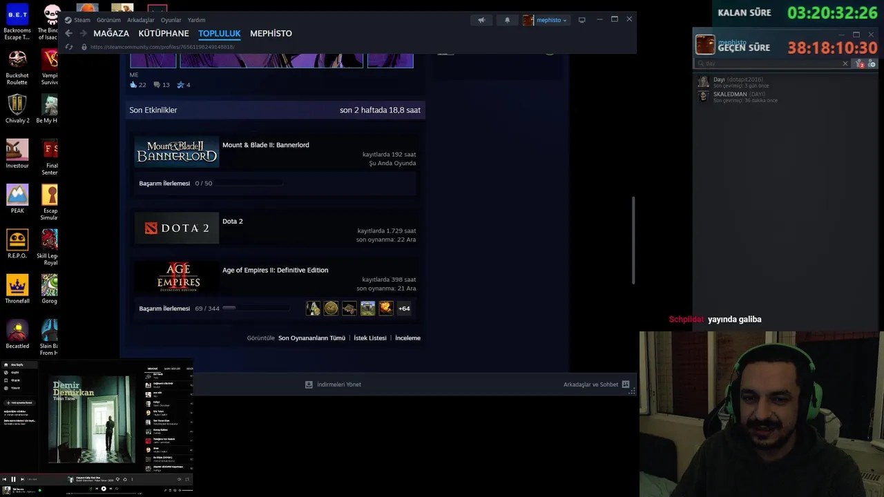Open Age of Empires II: Definitive Edition link
Image resolution: width=884 pixels, height=497 pixels.
[x=275, y=270]
